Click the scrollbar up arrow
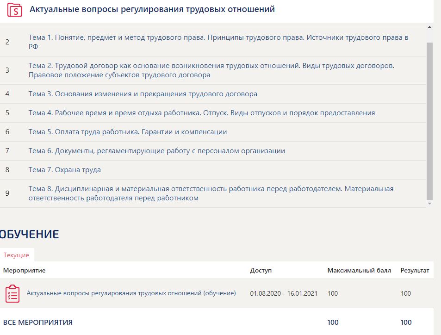 pos(429,28)
